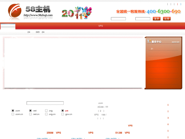Click the domain name search input box
The width and height of the screenshot is (185, 139).
click(45, 103)
